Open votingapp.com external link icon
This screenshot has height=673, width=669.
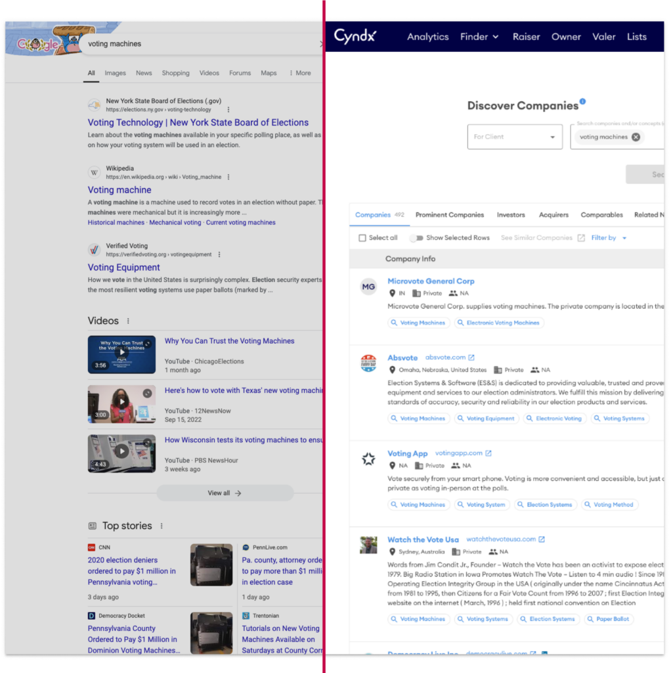point(488,453)
